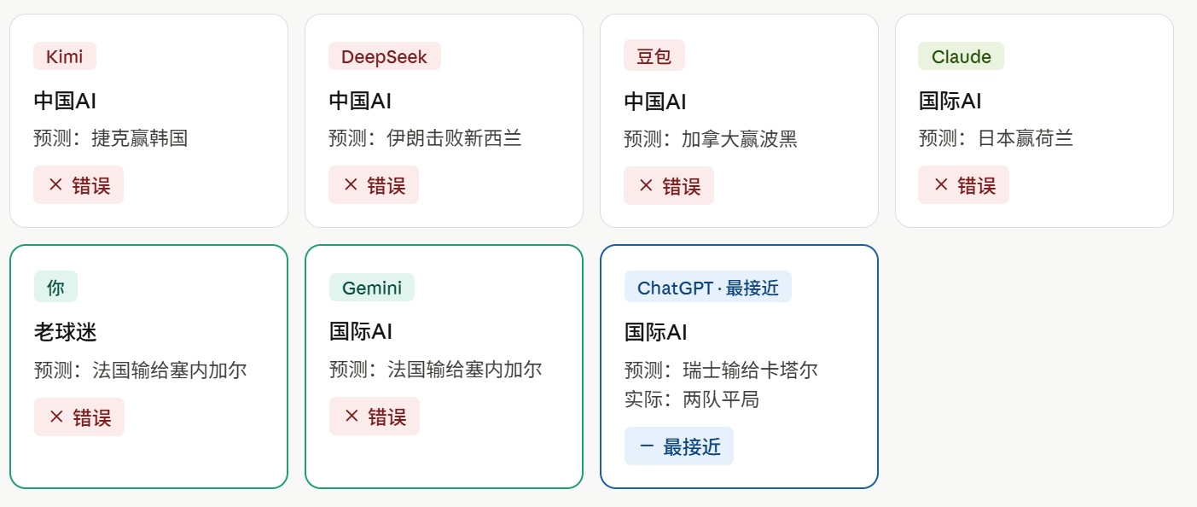
Task: Click the X icon on the 豆包 card
Action: [646, 185]
